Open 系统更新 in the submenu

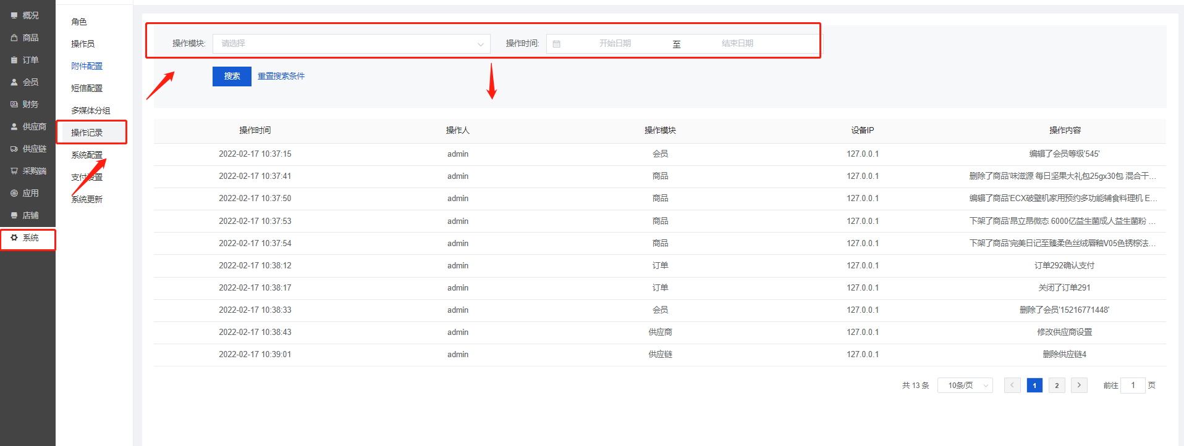click(87, 199)
